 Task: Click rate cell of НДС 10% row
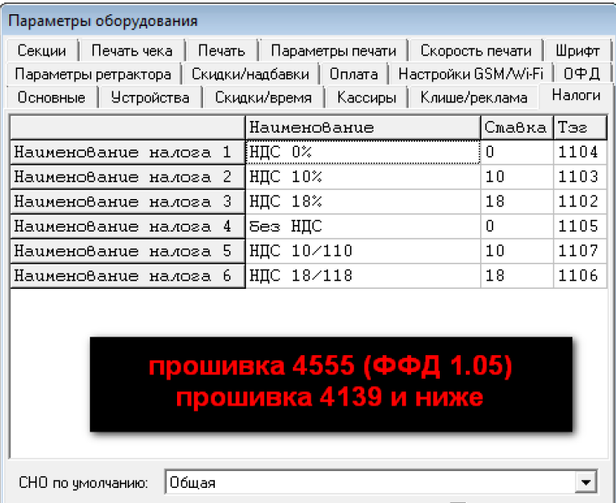click(517, 177)
